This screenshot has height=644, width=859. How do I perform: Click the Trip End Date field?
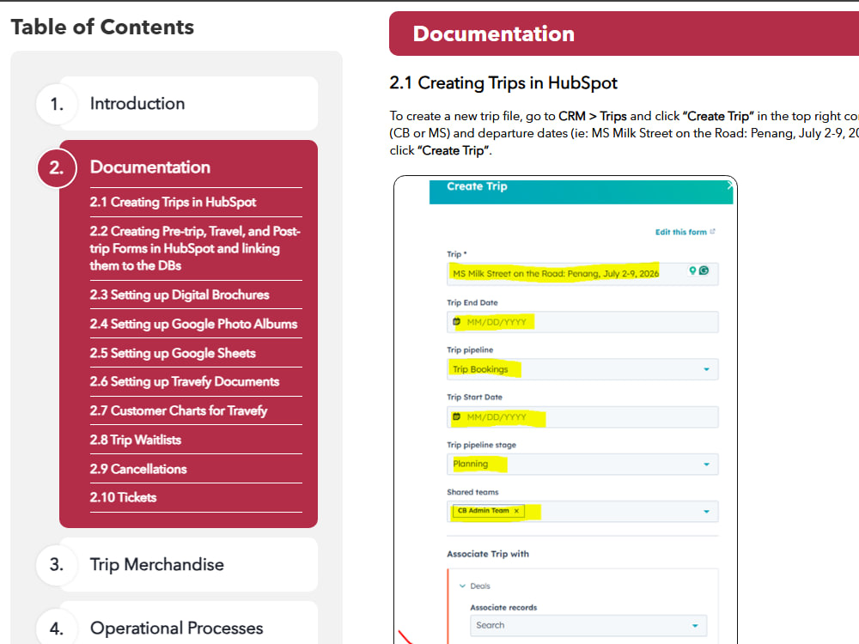(582, 322)
